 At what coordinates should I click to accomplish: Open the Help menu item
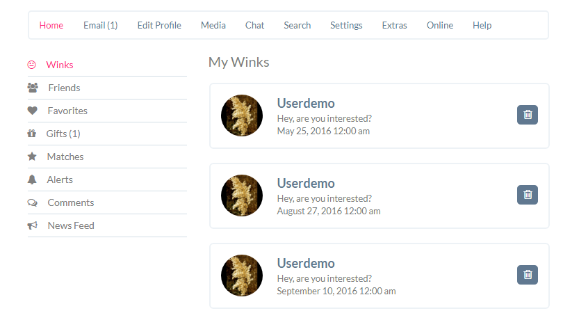tap(482, 26)
